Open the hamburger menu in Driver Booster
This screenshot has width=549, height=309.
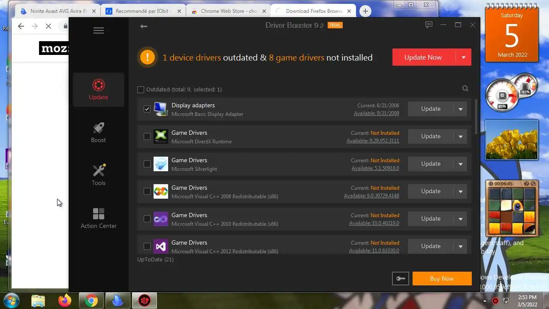[99, 30]
